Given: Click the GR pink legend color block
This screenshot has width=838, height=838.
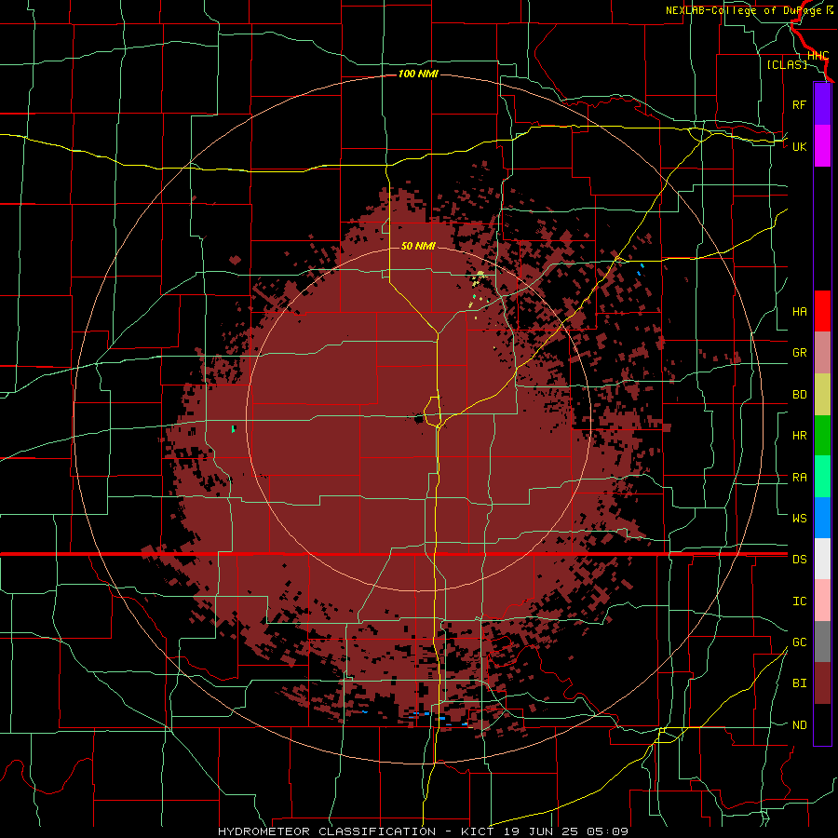Looking at the screenshot, I should (x=822, y=353).
